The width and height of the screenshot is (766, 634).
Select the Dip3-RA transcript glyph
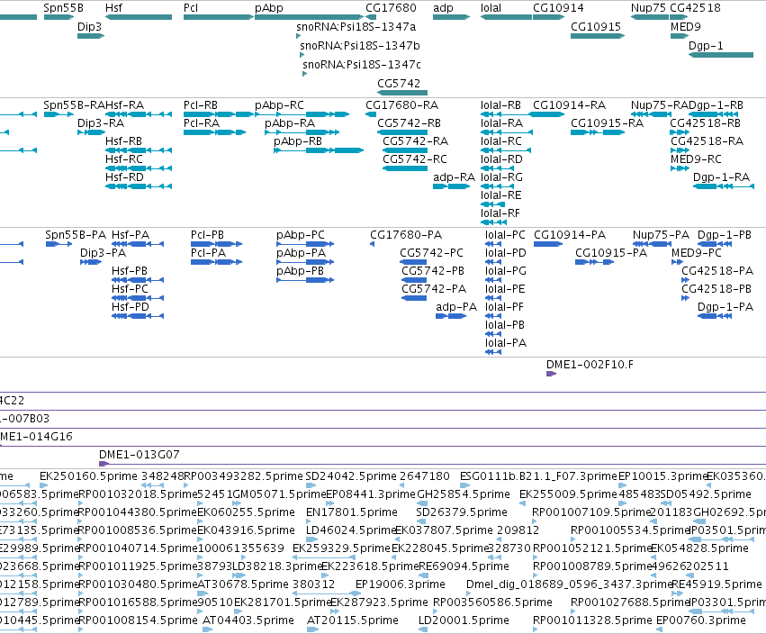click(91, 132)
